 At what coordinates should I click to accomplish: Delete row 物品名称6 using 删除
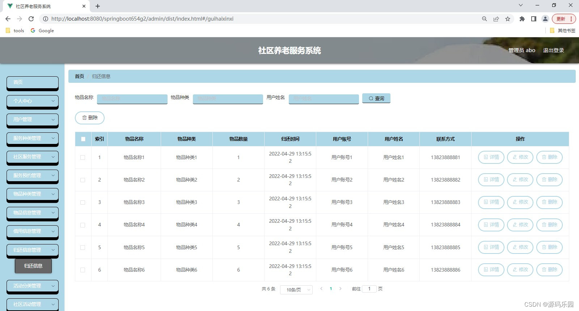click(x=549, y=270)
